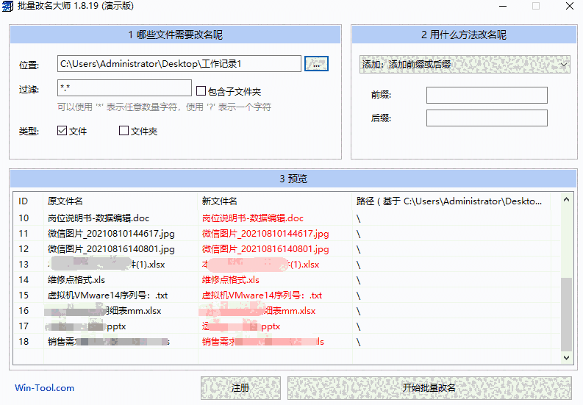
Task: Minimize the 批量改名大师 window
Action: coord(503,7)
